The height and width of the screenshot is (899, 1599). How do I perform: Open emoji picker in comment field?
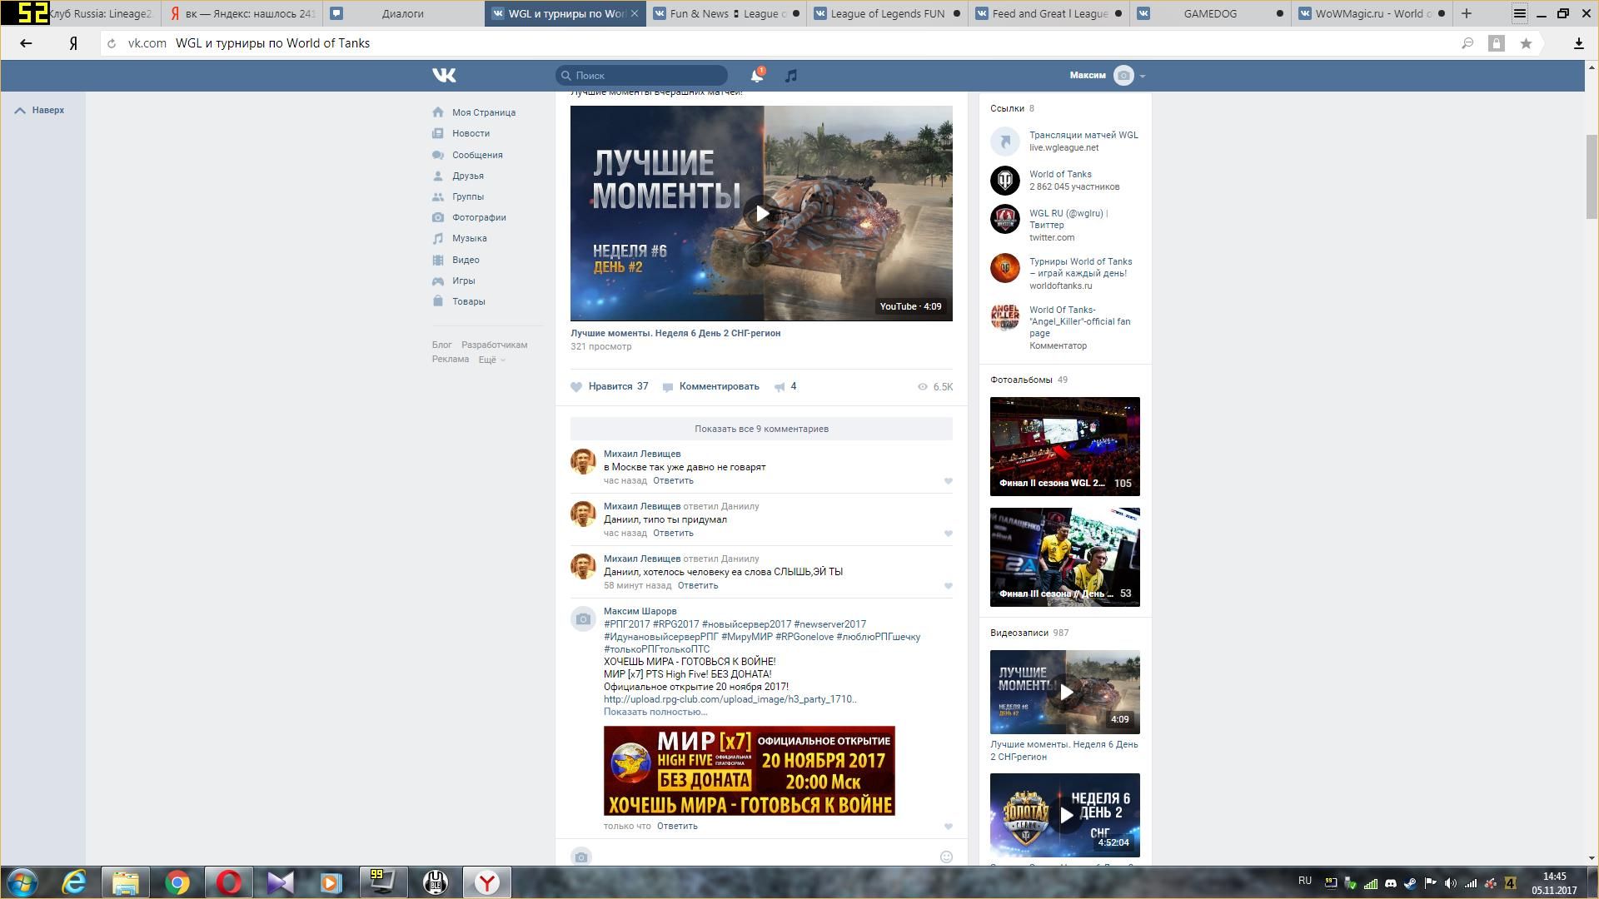(946, 857)
